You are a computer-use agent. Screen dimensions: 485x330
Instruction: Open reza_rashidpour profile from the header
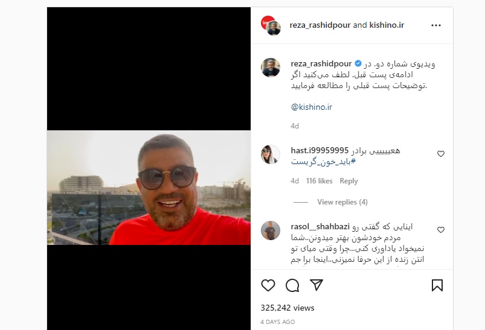[320, 25]
